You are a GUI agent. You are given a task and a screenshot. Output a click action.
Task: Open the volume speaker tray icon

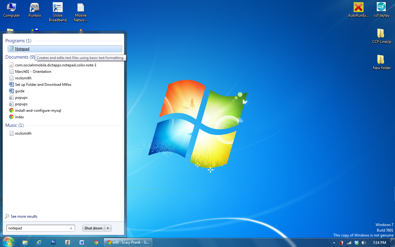pyautogui.click(x=364, y=243)
